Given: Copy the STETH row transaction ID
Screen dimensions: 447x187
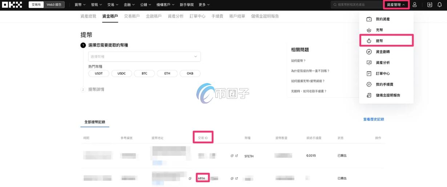Looking at the screenshot, I should (232, 156).
